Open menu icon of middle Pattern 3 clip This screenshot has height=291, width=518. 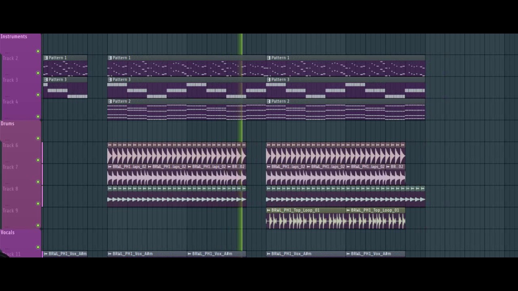(110, 80)
